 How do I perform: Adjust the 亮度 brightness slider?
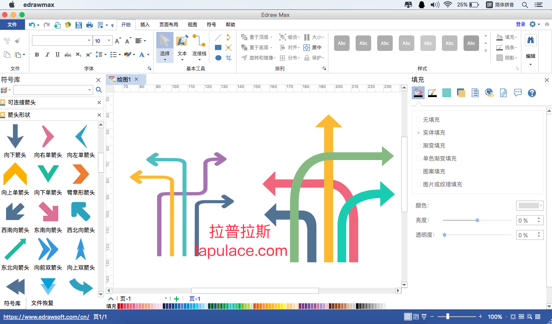point(477,220)
